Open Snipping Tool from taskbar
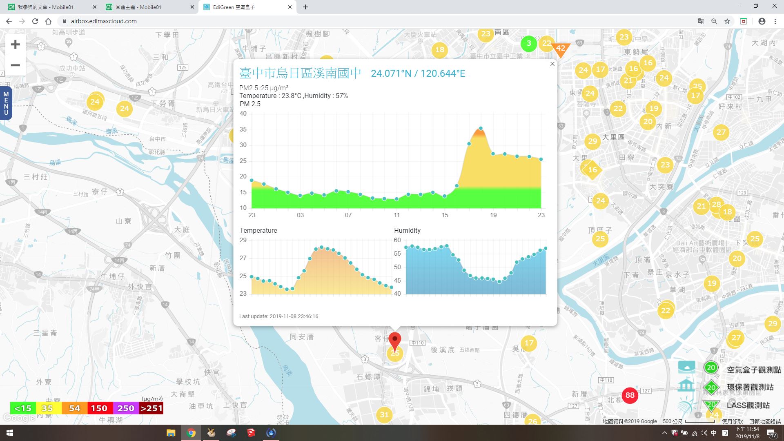 pyautogui.click(x=231, y=433)
